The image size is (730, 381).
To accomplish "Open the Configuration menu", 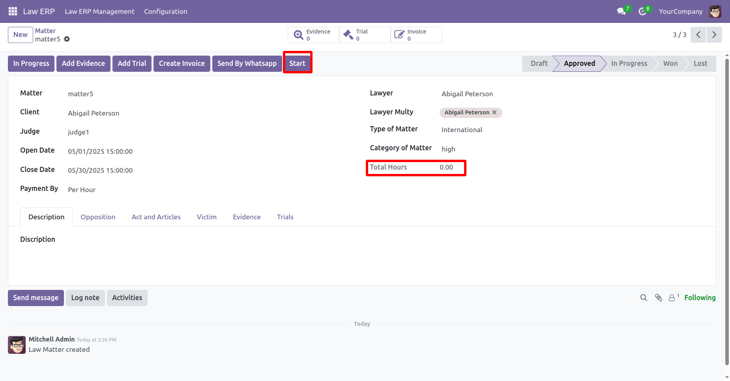I will coord(165,11).
